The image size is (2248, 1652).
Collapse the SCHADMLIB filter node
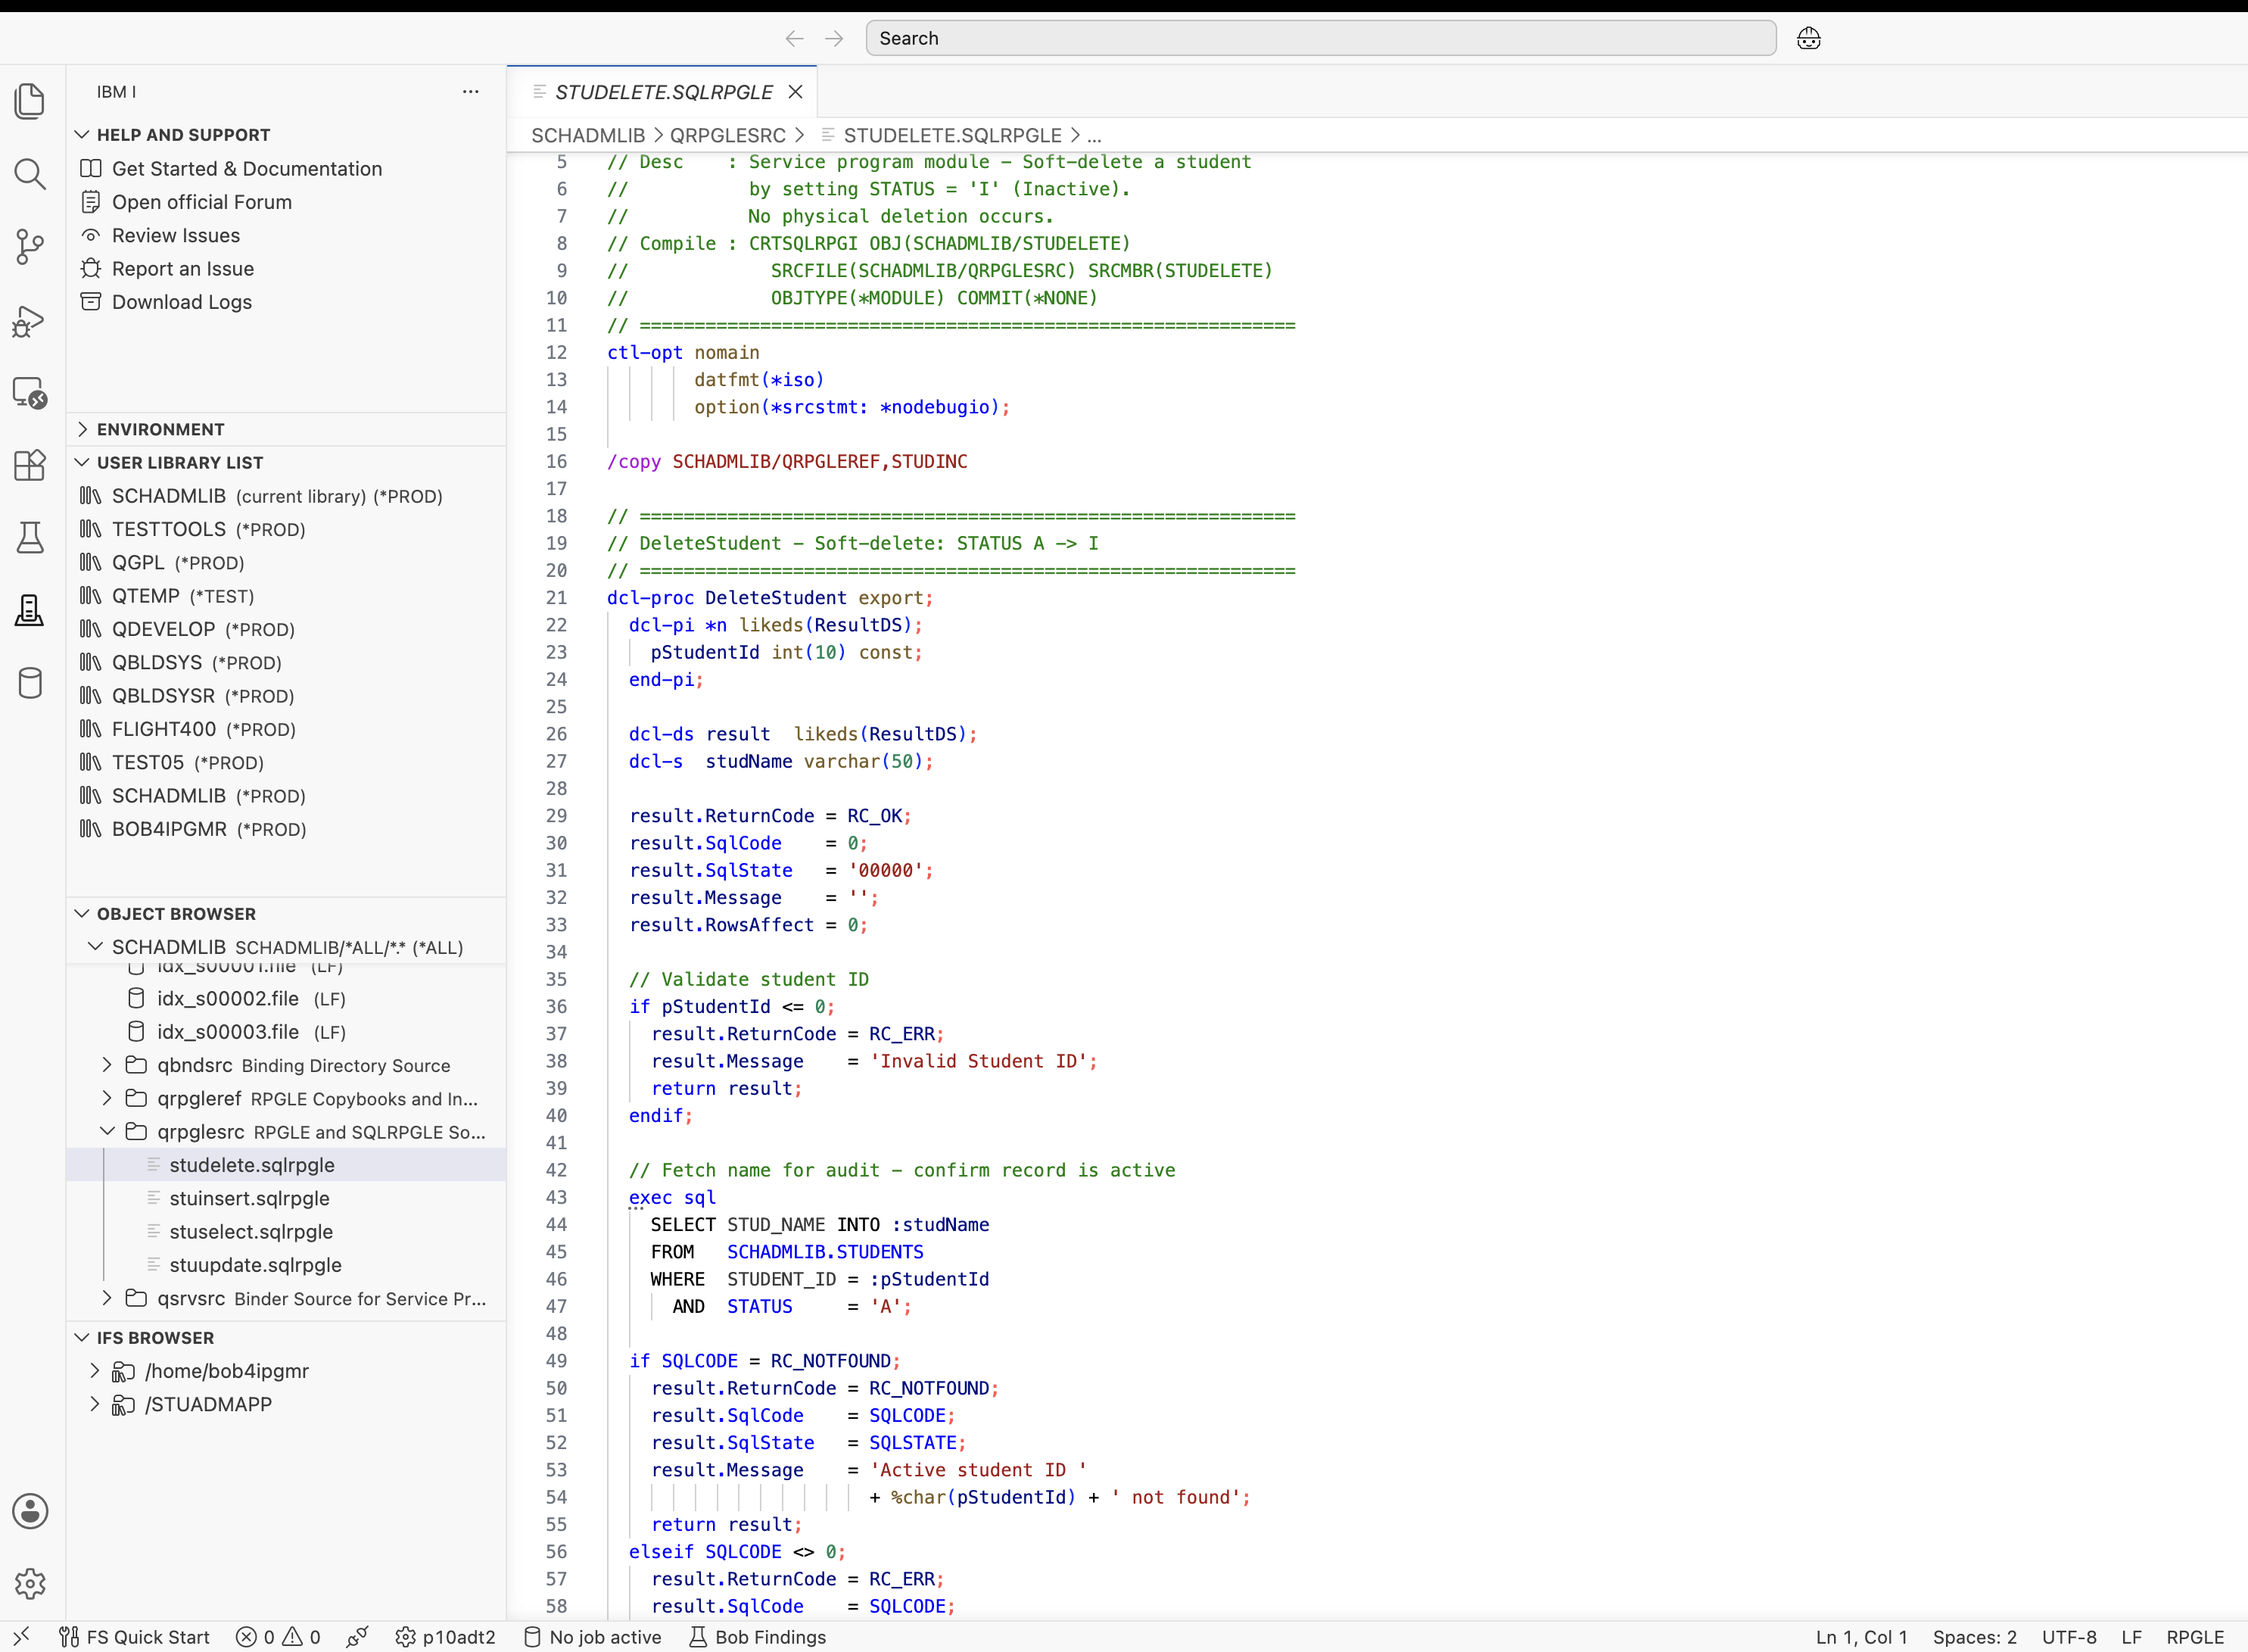click(96, 946)
